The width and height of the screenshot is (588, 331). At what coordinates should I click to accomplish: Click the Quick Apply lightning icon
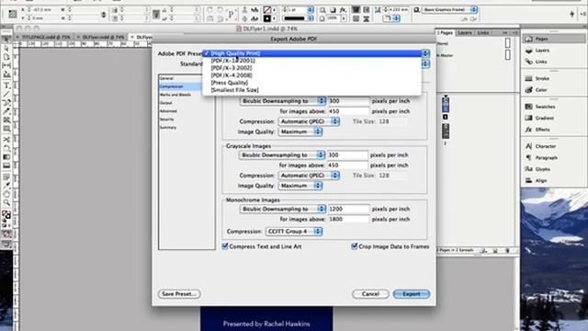(x=571, y=14)
